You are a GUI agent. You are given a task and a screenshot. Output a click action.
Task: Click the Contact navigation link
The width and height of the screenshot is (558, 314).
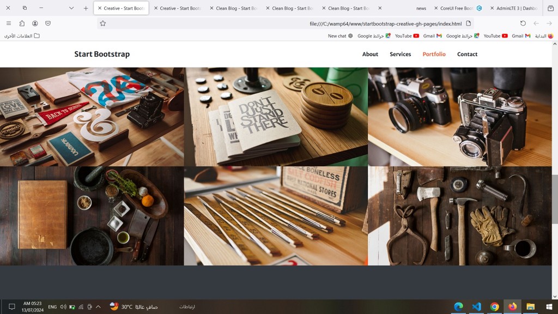pyautogui.click(x=467, y=54)
